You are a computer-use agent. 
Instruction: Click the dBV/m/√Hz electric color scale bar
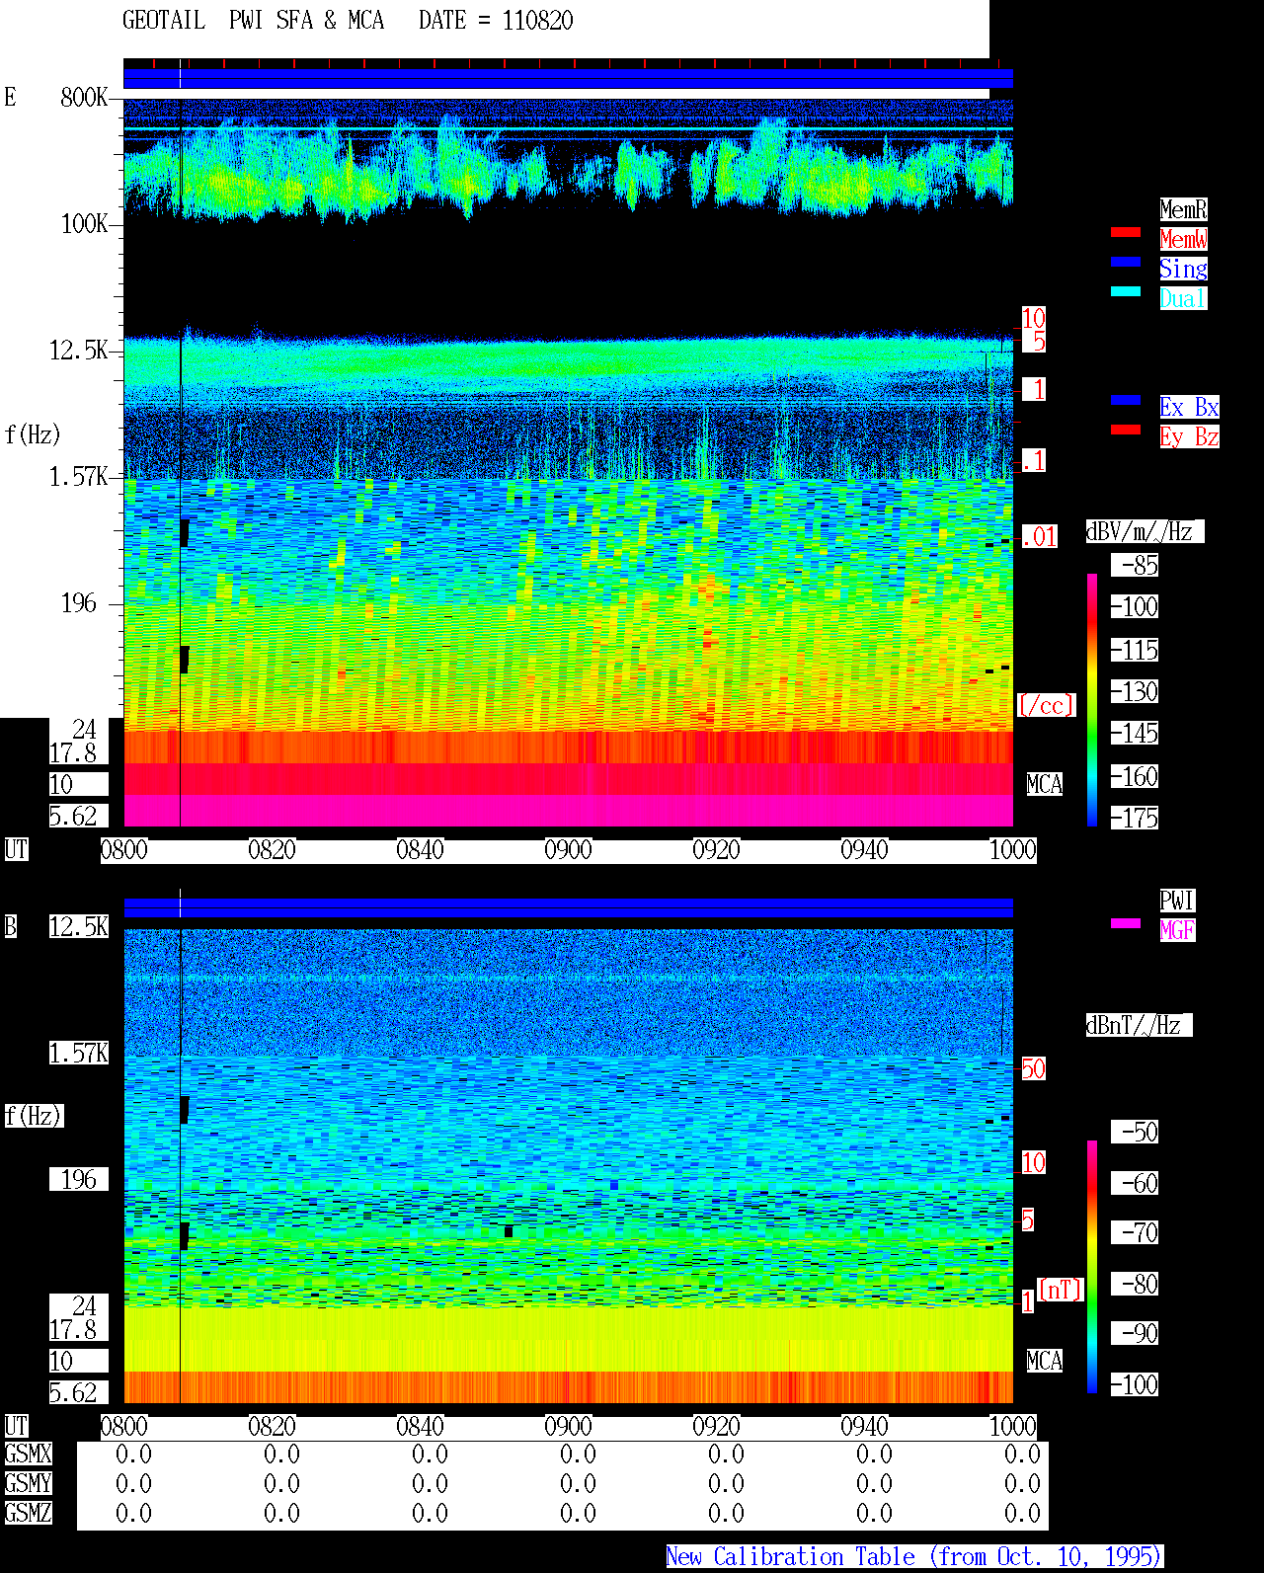(1092, 699)
